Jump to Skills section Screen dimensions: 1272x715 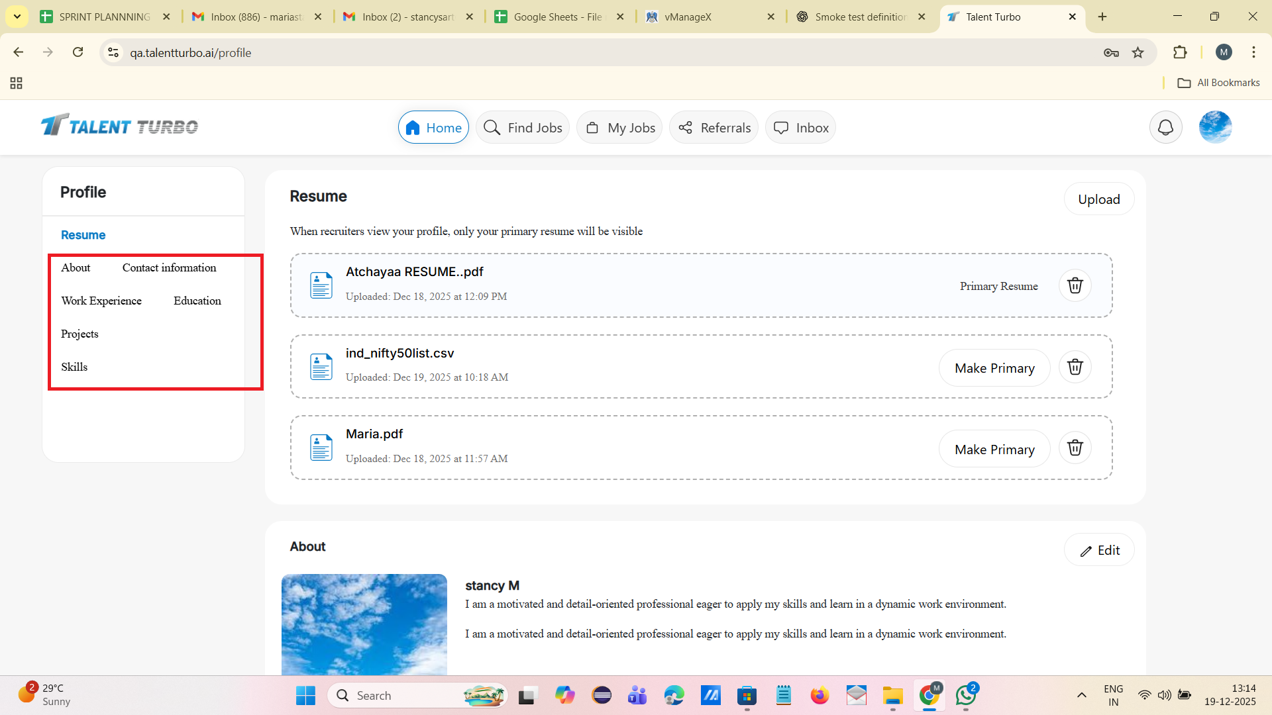click(x=74, y=367)
